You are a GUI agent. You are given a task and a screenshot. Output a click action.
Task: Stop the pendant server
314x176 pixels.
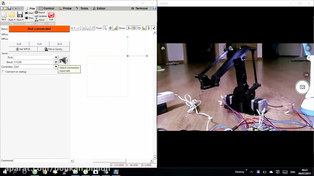coord(29,18)
